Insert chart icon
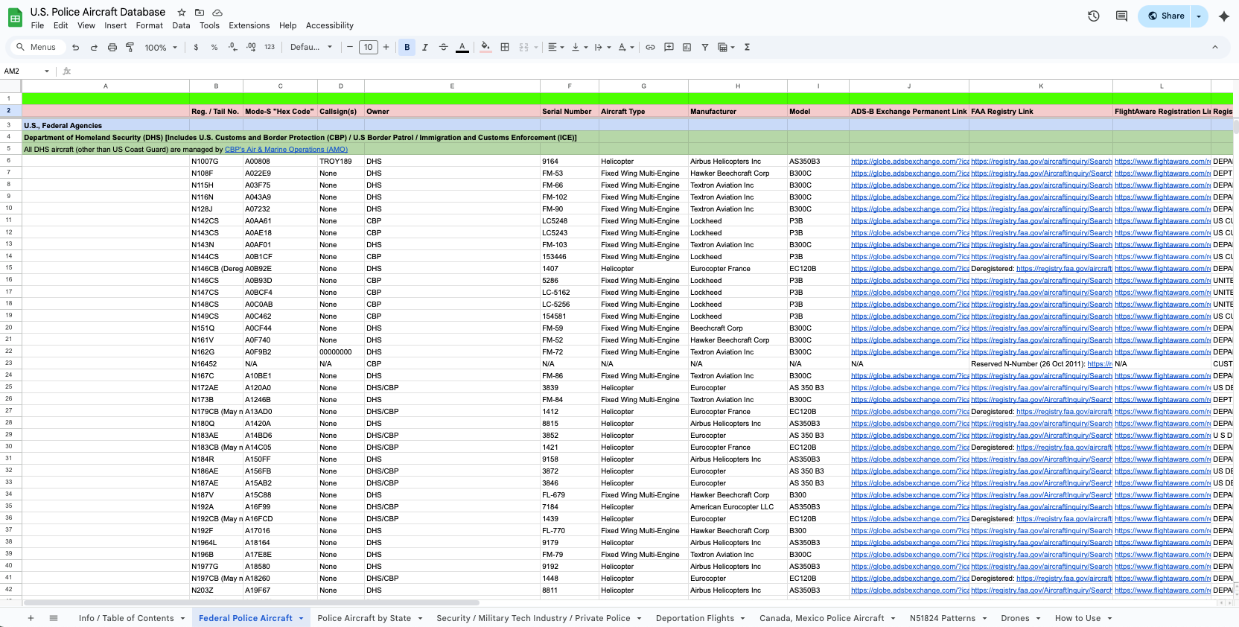 (687, 47)
